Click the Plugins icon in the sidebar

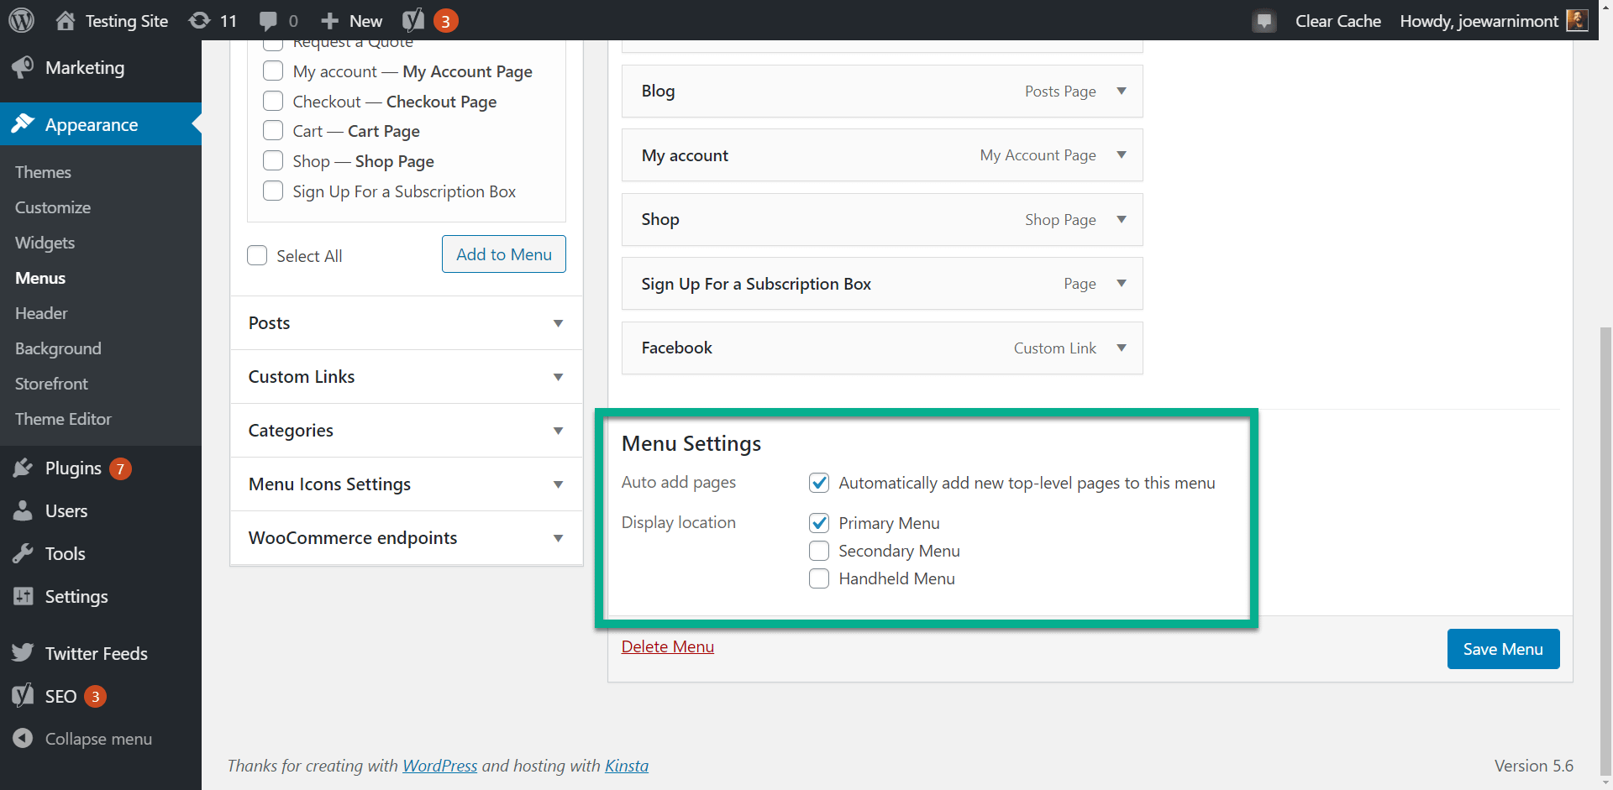point(24,468)
